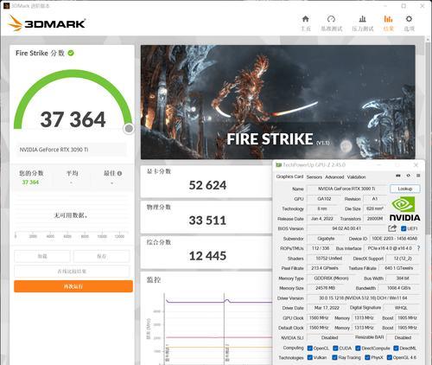Viewport: 432px width, 365px height.
Task: Open the Benchmarks gauge icon in 3DMark
Action: click(x=331, y=19)
